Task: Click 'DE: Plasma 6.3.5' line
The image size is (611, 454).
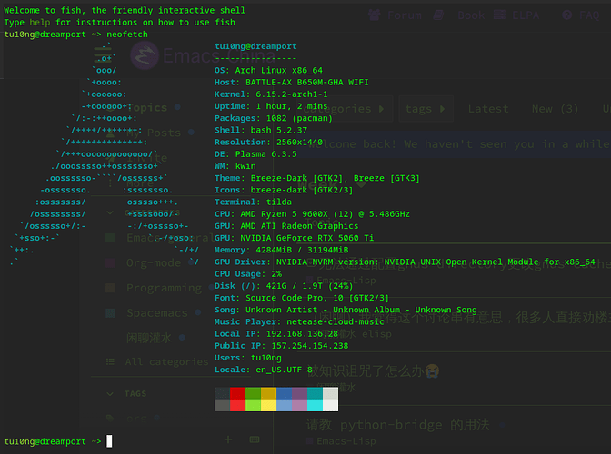Action: coord(255,154)
